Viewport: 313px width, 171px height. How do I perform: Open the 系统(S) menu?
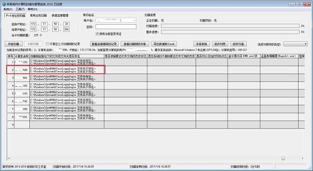pos(8,9)
